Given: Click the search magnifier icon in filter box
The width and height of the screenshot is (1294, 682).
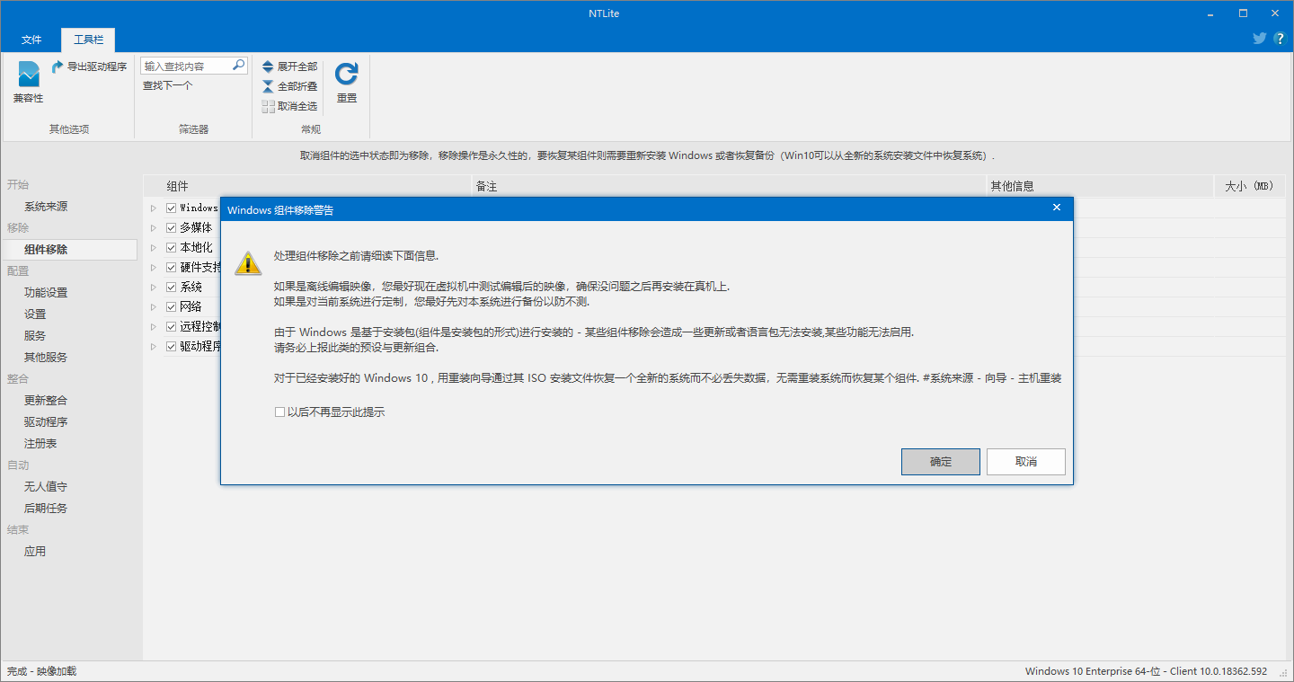Looking at the screenshot, I should point(238,66).
